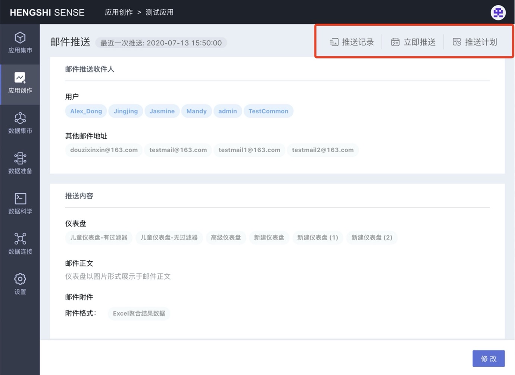This screenshot has height=375, width=515.
Task: Open the 数据科学 sidebar icon
Action: [x=20, y=199]
